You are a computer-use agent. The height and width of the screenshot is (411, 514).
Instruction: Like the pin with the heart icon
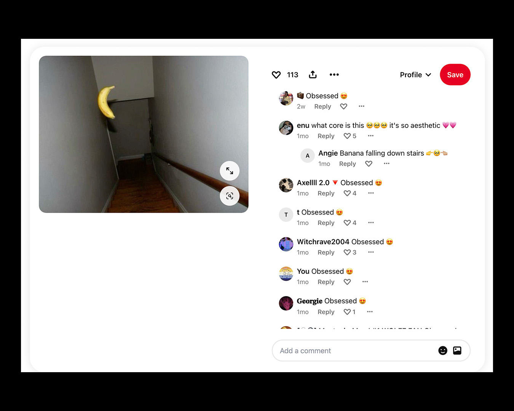point(276,75)
